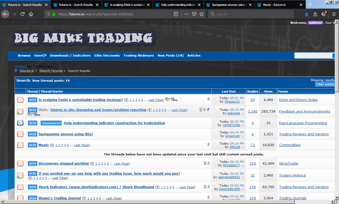339x204 pixels.
Task: Open the Emini and Emicro Index forum link
Action: 298,100
